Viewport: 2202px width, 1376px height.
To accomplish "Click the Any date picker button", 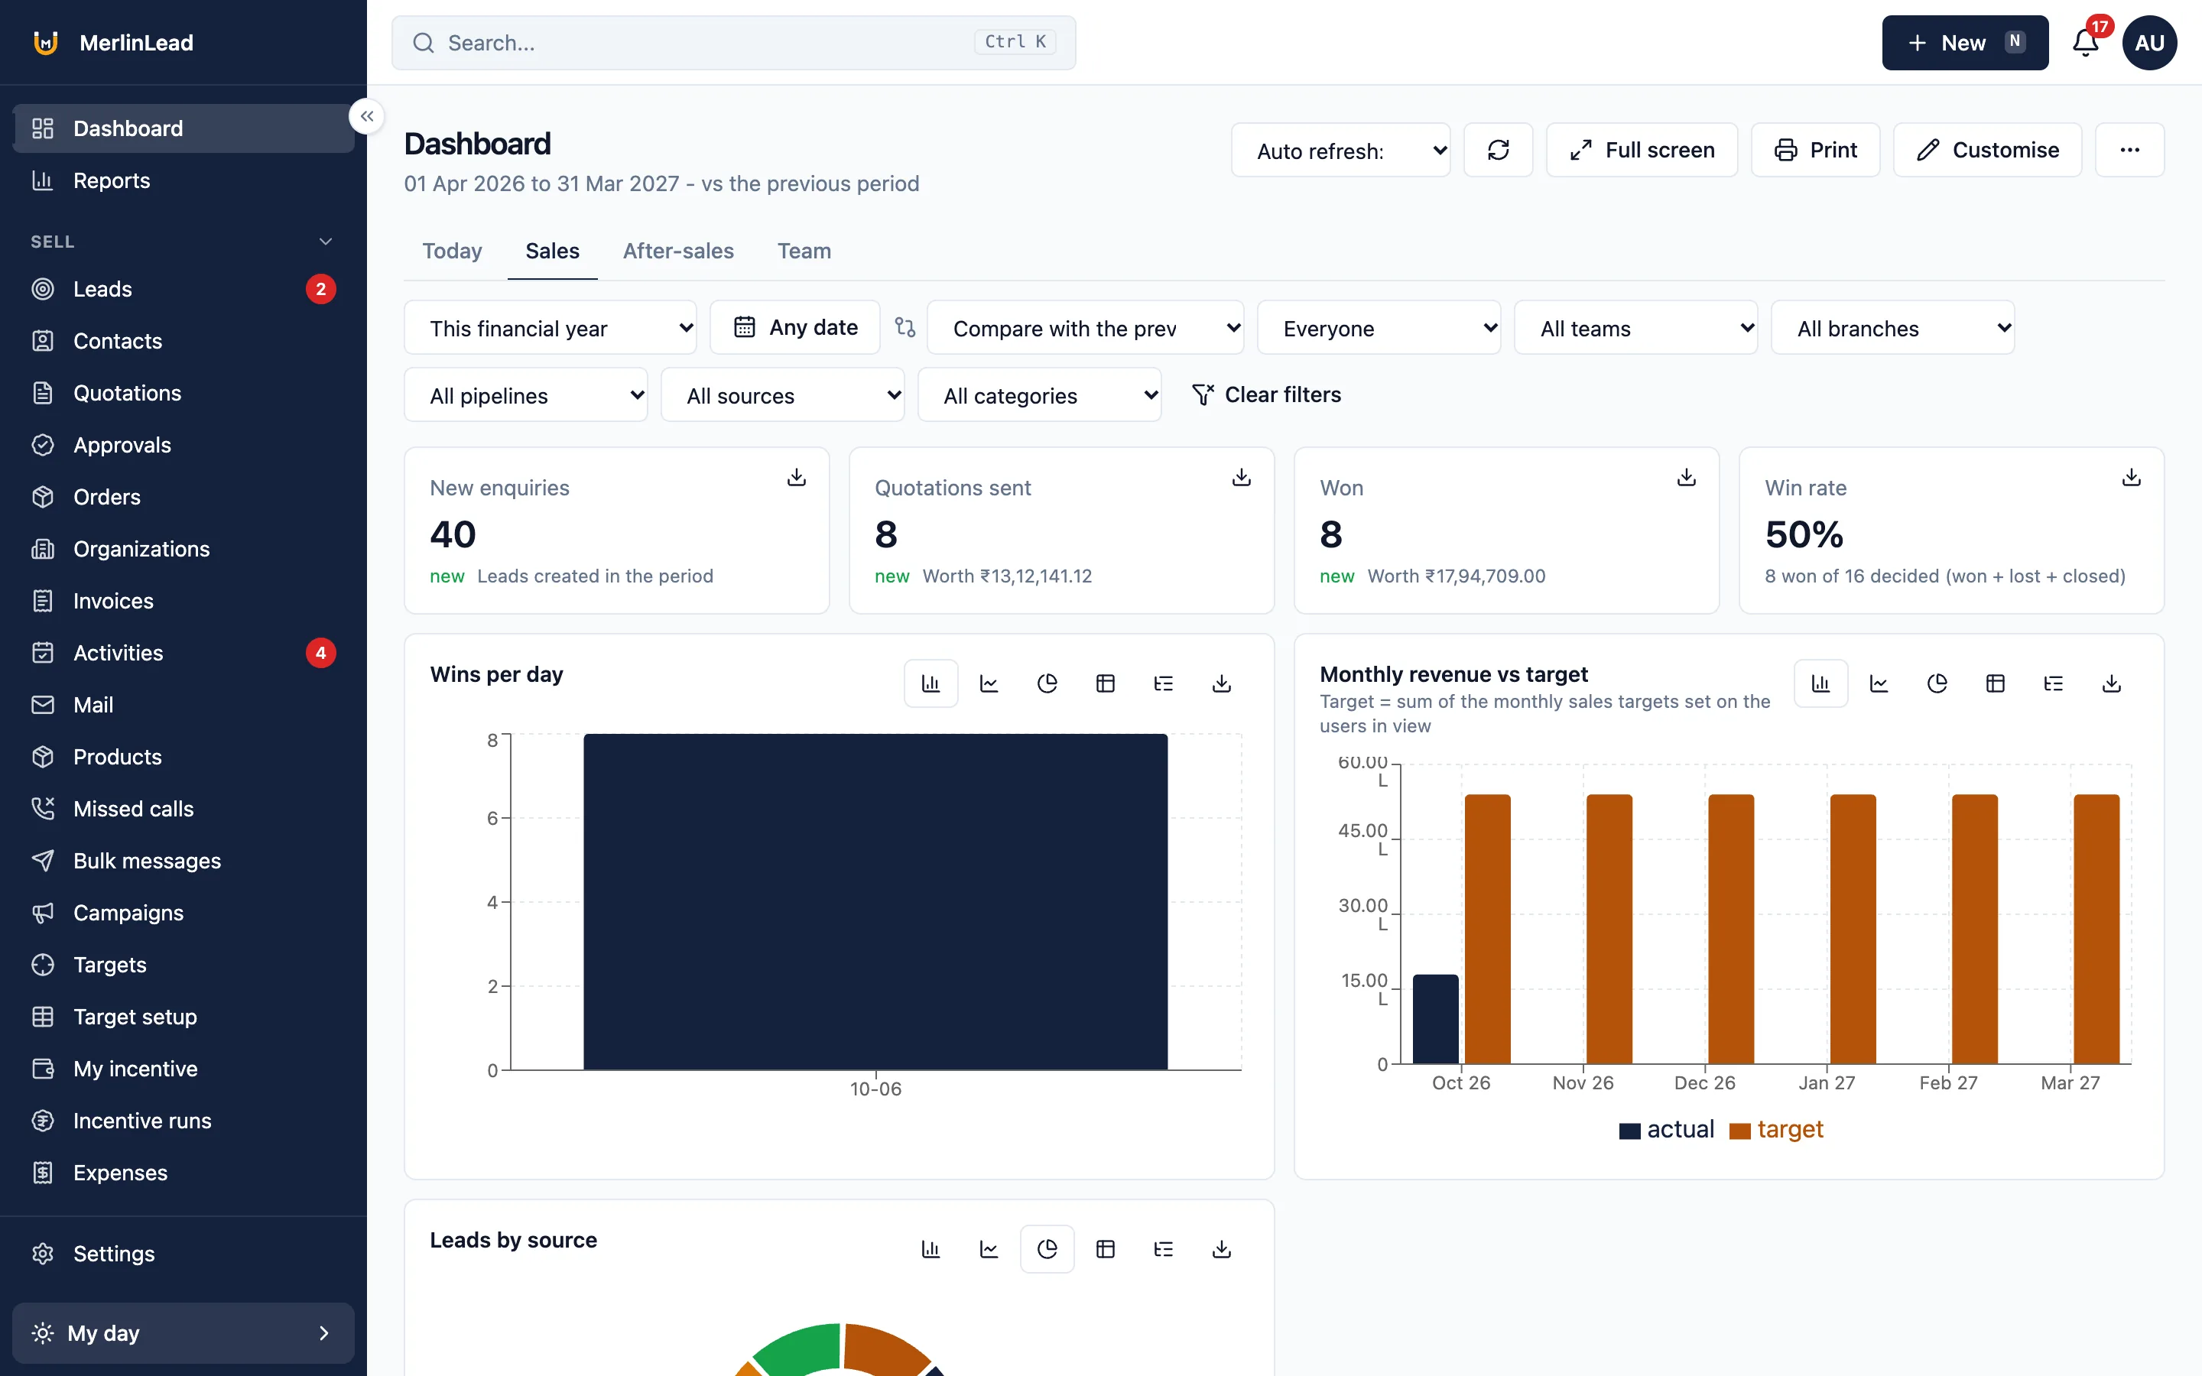I will [x=795, y=328].
